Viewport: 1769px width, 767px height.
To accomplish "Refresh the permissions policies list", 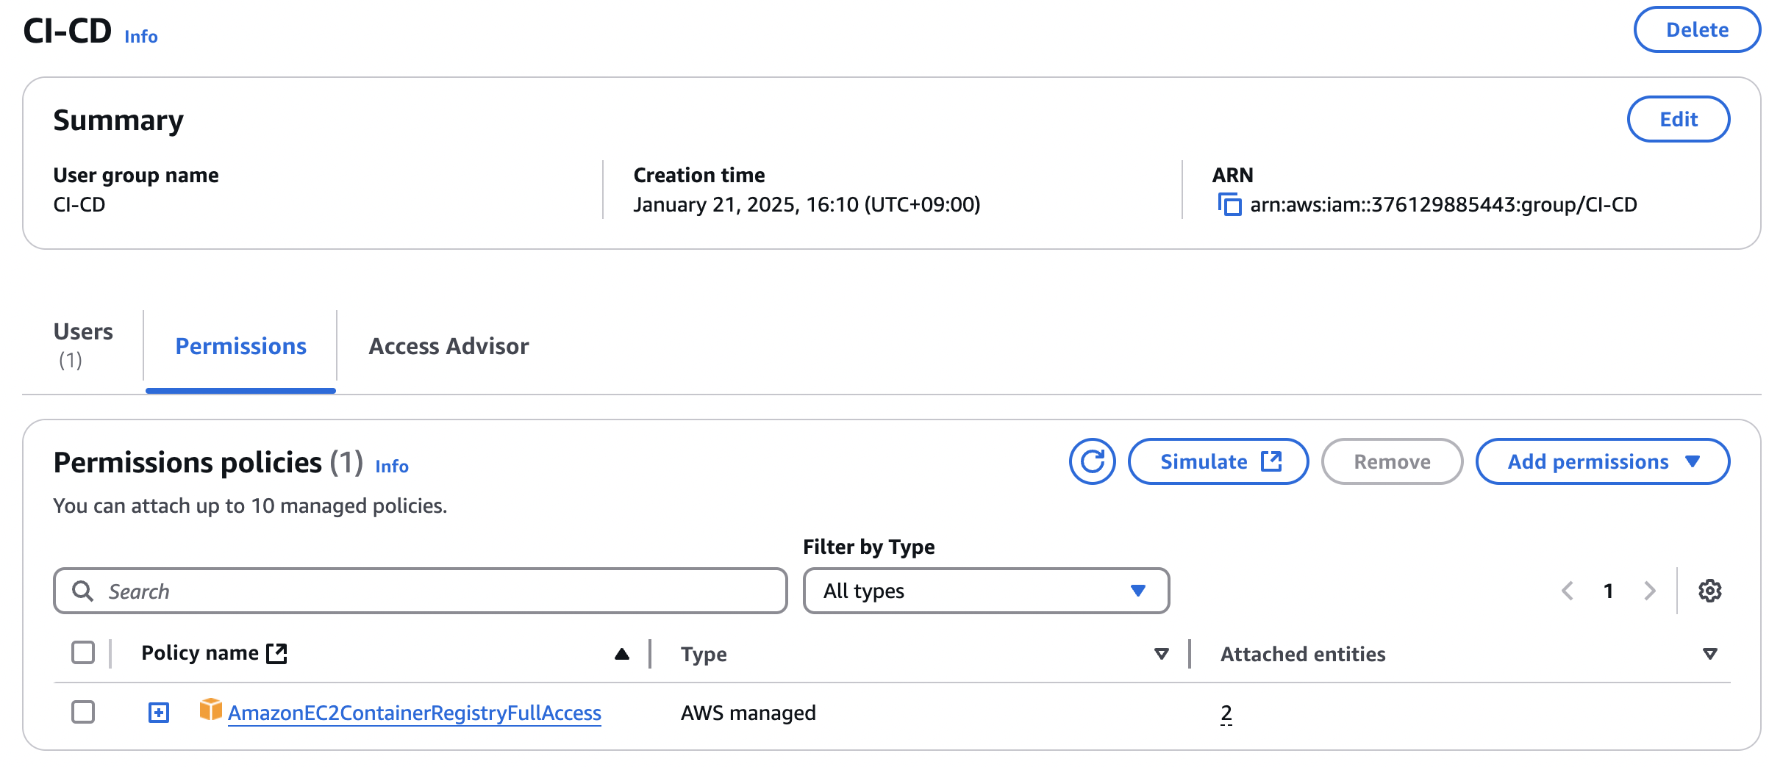I will pyautogui.click(x=1092, y=461).
